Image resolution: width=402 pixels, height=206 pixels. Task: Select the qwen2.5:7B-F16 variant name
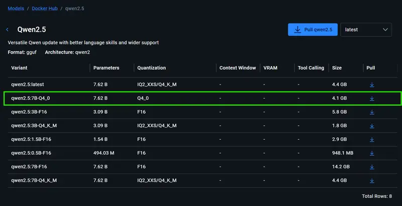coord(29,166)
